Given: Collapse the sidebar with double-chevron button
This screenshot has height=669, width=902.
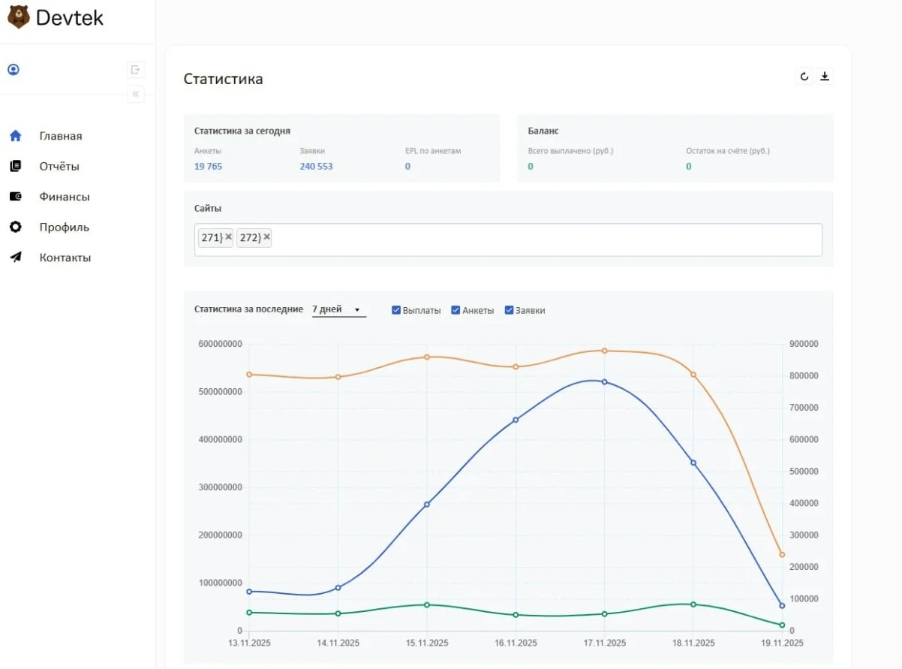Looking at the screenshot, I should (x=136, y=95).
